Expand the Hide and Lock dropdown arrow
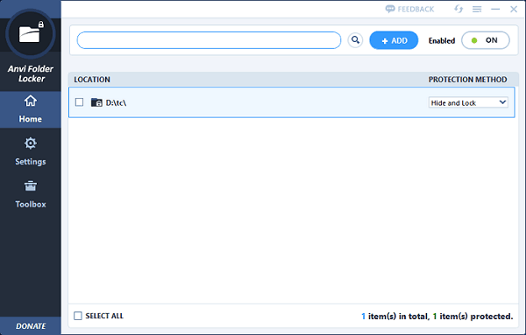 coord(502,102)
